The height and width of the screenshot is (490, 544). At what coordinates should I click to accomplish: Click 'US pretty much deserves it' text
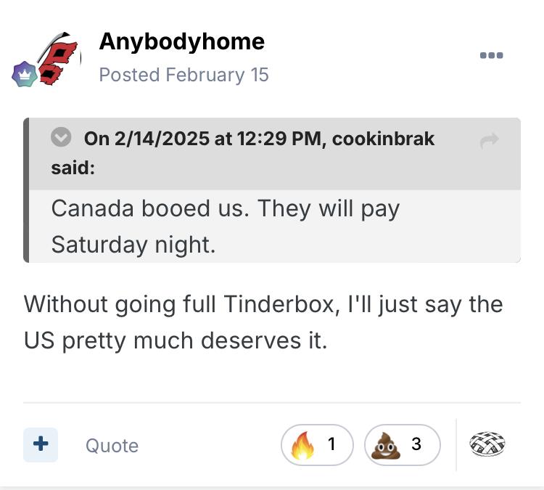click(176, 340)
